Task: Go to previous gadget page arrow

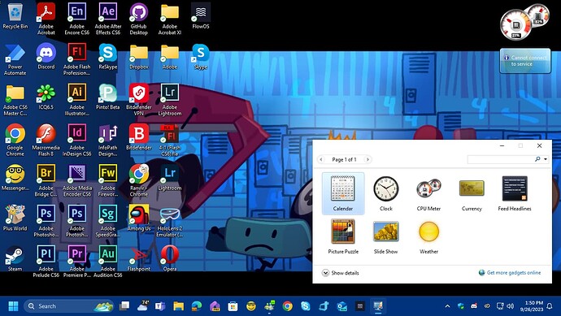Action: (321, 159)
